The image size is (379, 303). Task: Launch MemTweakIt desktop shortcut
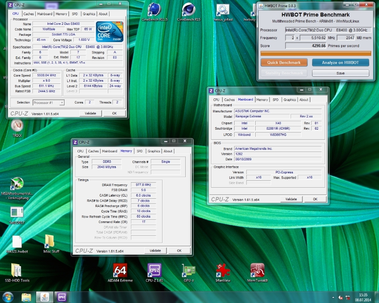[257, 273]
